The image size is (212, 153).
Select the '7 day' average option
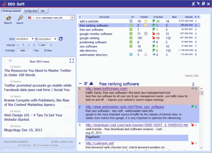tap(36, 51)
